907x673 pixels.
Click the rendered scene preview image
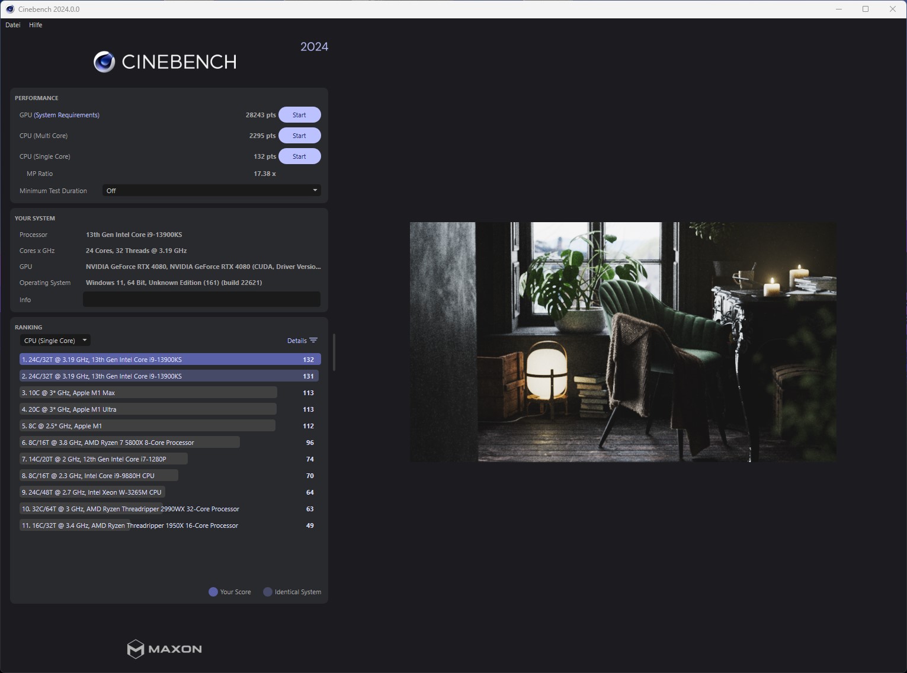point(622,341)
